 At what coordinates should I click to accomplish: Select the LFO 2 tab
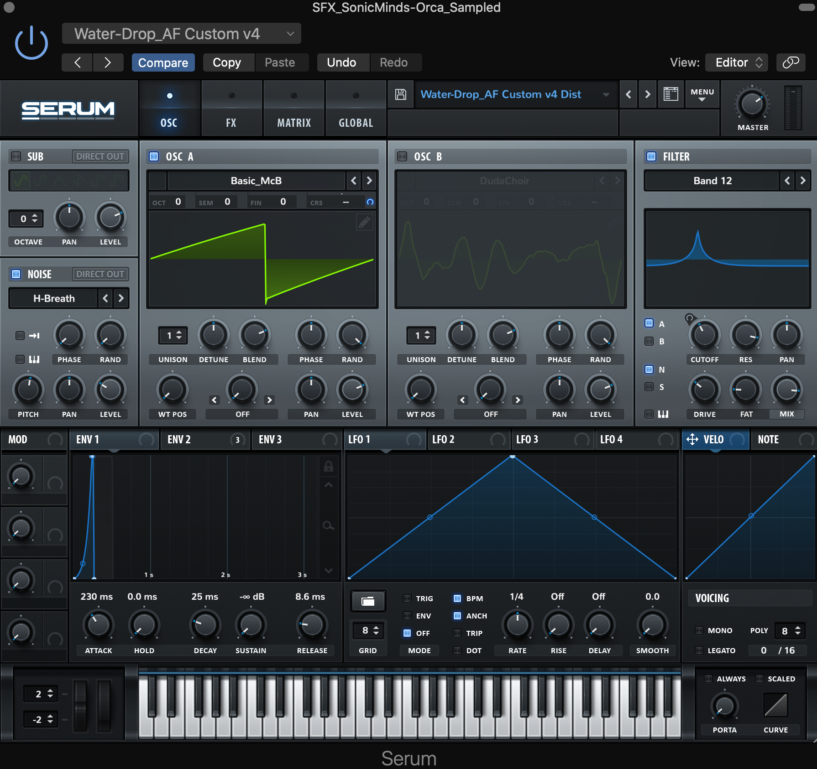tap(469, 439)
